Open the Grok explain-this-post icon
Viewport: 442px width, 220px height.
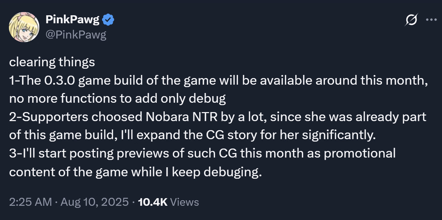411,20
